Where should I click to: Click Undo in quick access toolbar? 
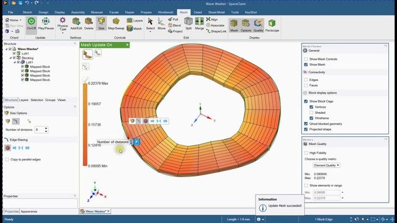point(27,3)
